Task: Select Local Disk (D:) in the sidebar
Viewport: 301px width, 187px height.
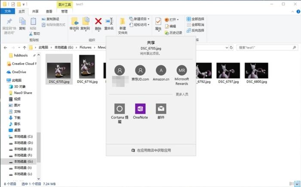Action: 21,143
